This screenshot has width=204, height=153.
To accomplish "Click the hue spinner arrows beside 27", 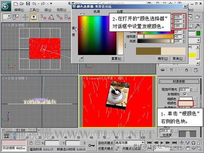I will click(184, 32).
